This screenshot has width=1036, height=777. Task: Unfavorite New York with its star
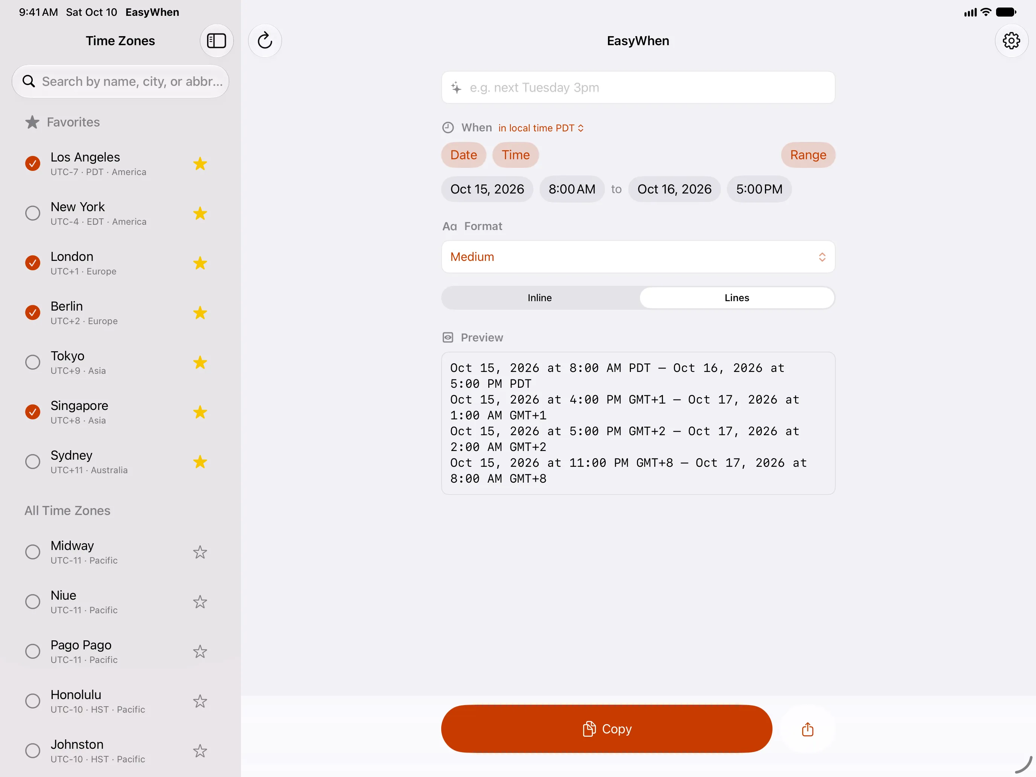point(200,213)
